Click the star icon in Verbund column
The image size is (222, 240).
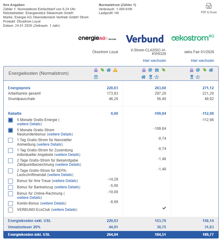(156, 77)
